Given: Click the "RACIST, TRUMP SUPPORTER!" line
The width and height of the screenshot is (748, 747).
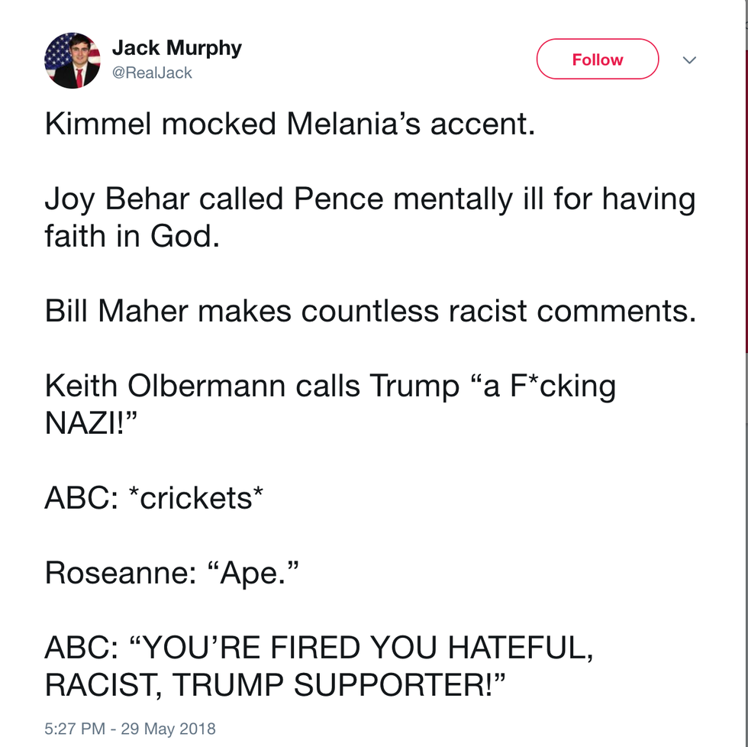Looking at the screenshot, I should [276, 684].
